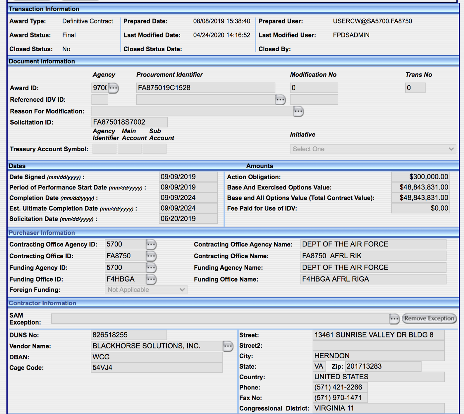Click the Referenced IDV ID lookup ellipsis
Viewport: 464px width, 414px height.
pos(280,100)
